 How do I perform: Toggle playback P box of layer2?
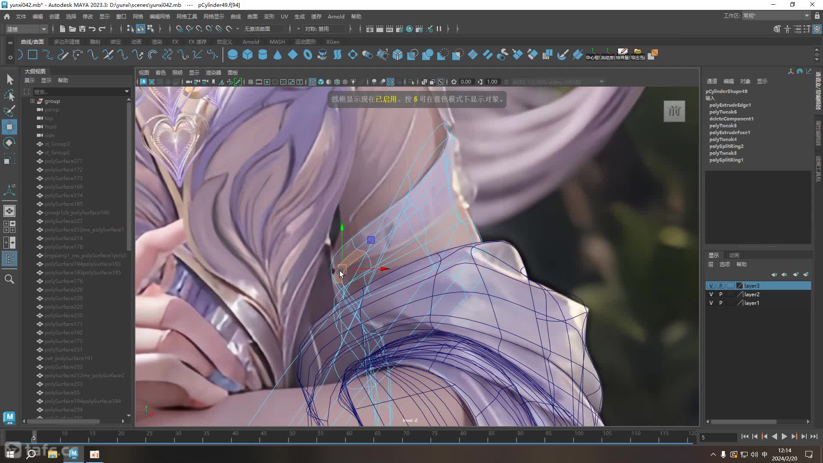point(721,294)
